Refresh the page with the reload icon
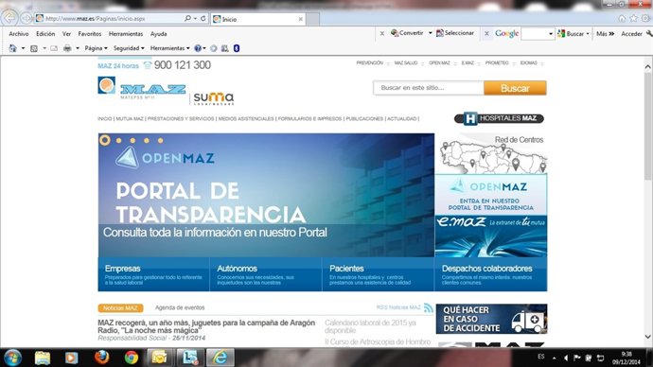The height and width of the screenshot is (367, 653). coord(203,18)
